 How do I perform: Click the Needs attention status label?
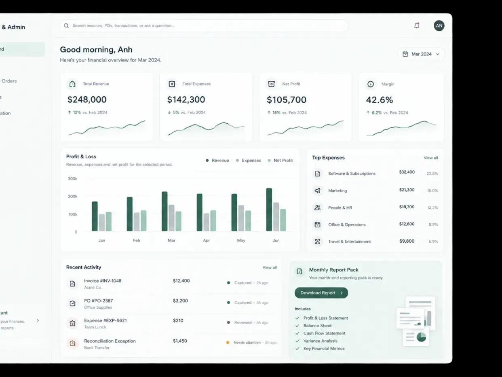point(247,343)
